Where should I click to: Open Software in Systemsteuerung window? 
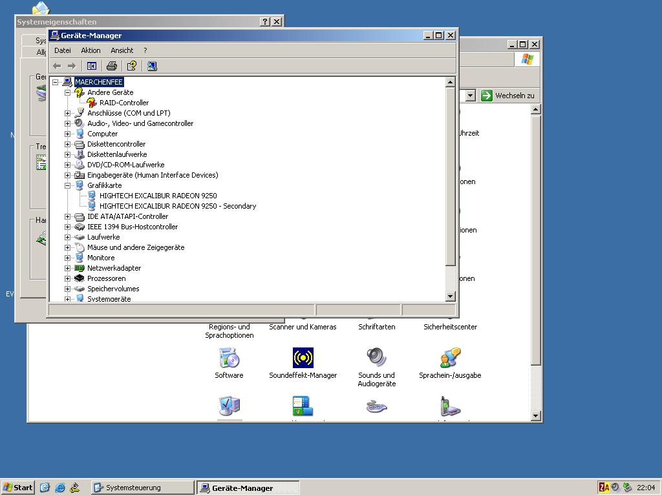tap(229, 363)
